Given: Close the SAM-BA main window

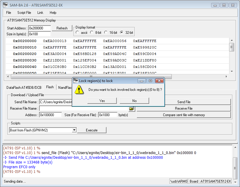Looking at the screenshot, I should coord(233,5).
